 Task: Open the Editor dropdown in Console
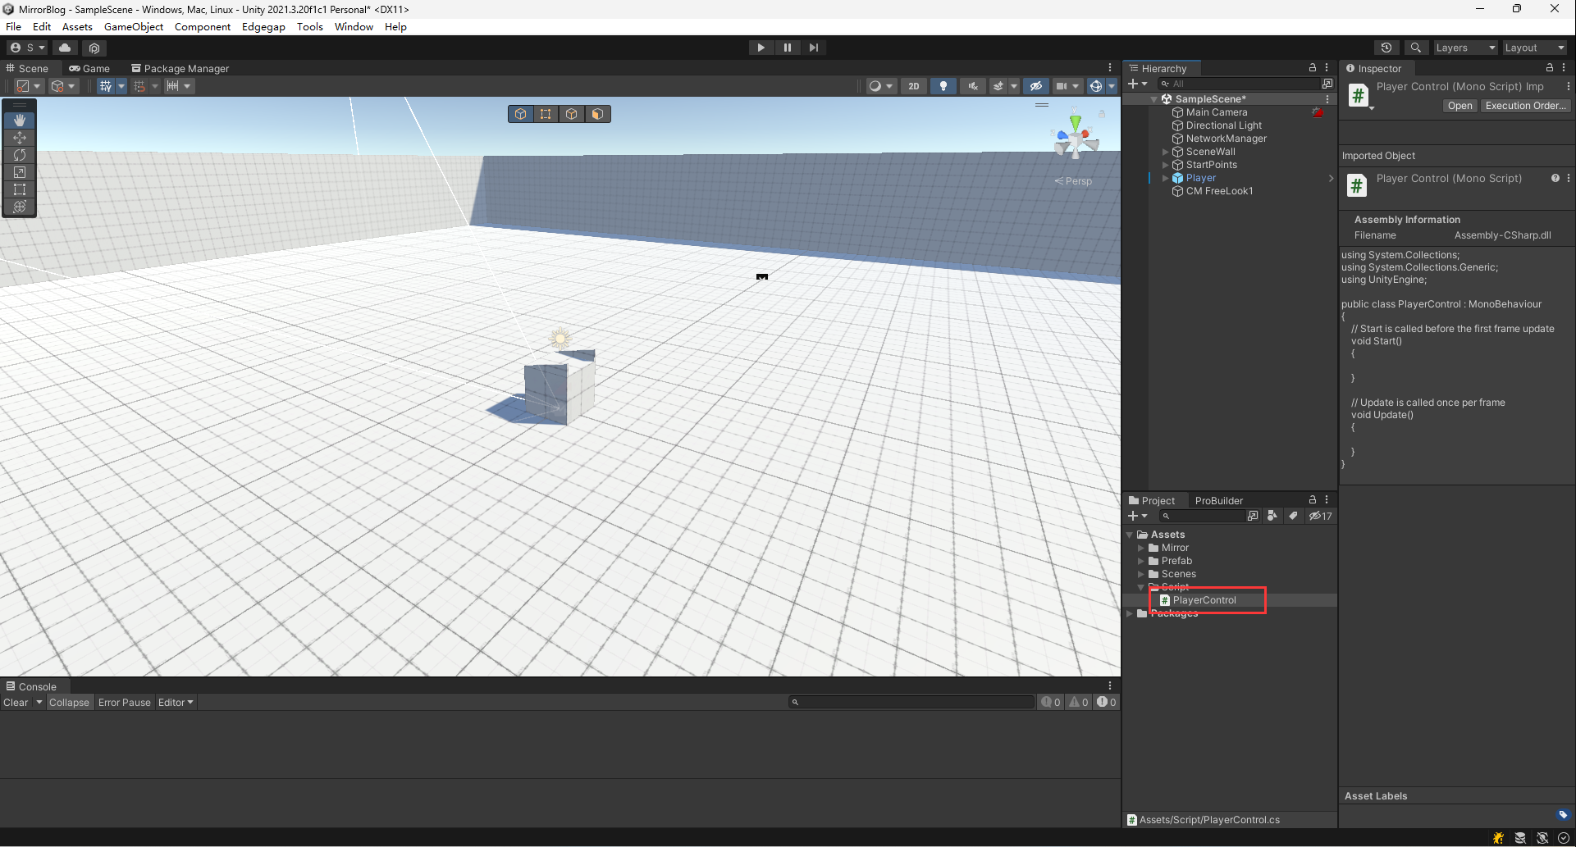(176, 703)
